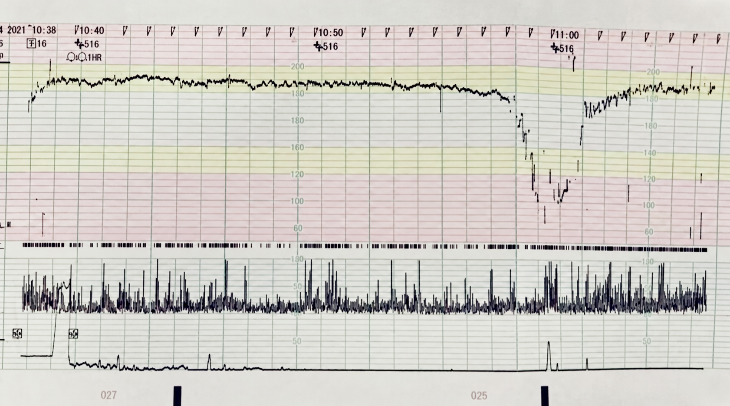Screen dimensions: 730x406
Task: Select the 10:40 time marker label
Action: click(x=92, y=30)
